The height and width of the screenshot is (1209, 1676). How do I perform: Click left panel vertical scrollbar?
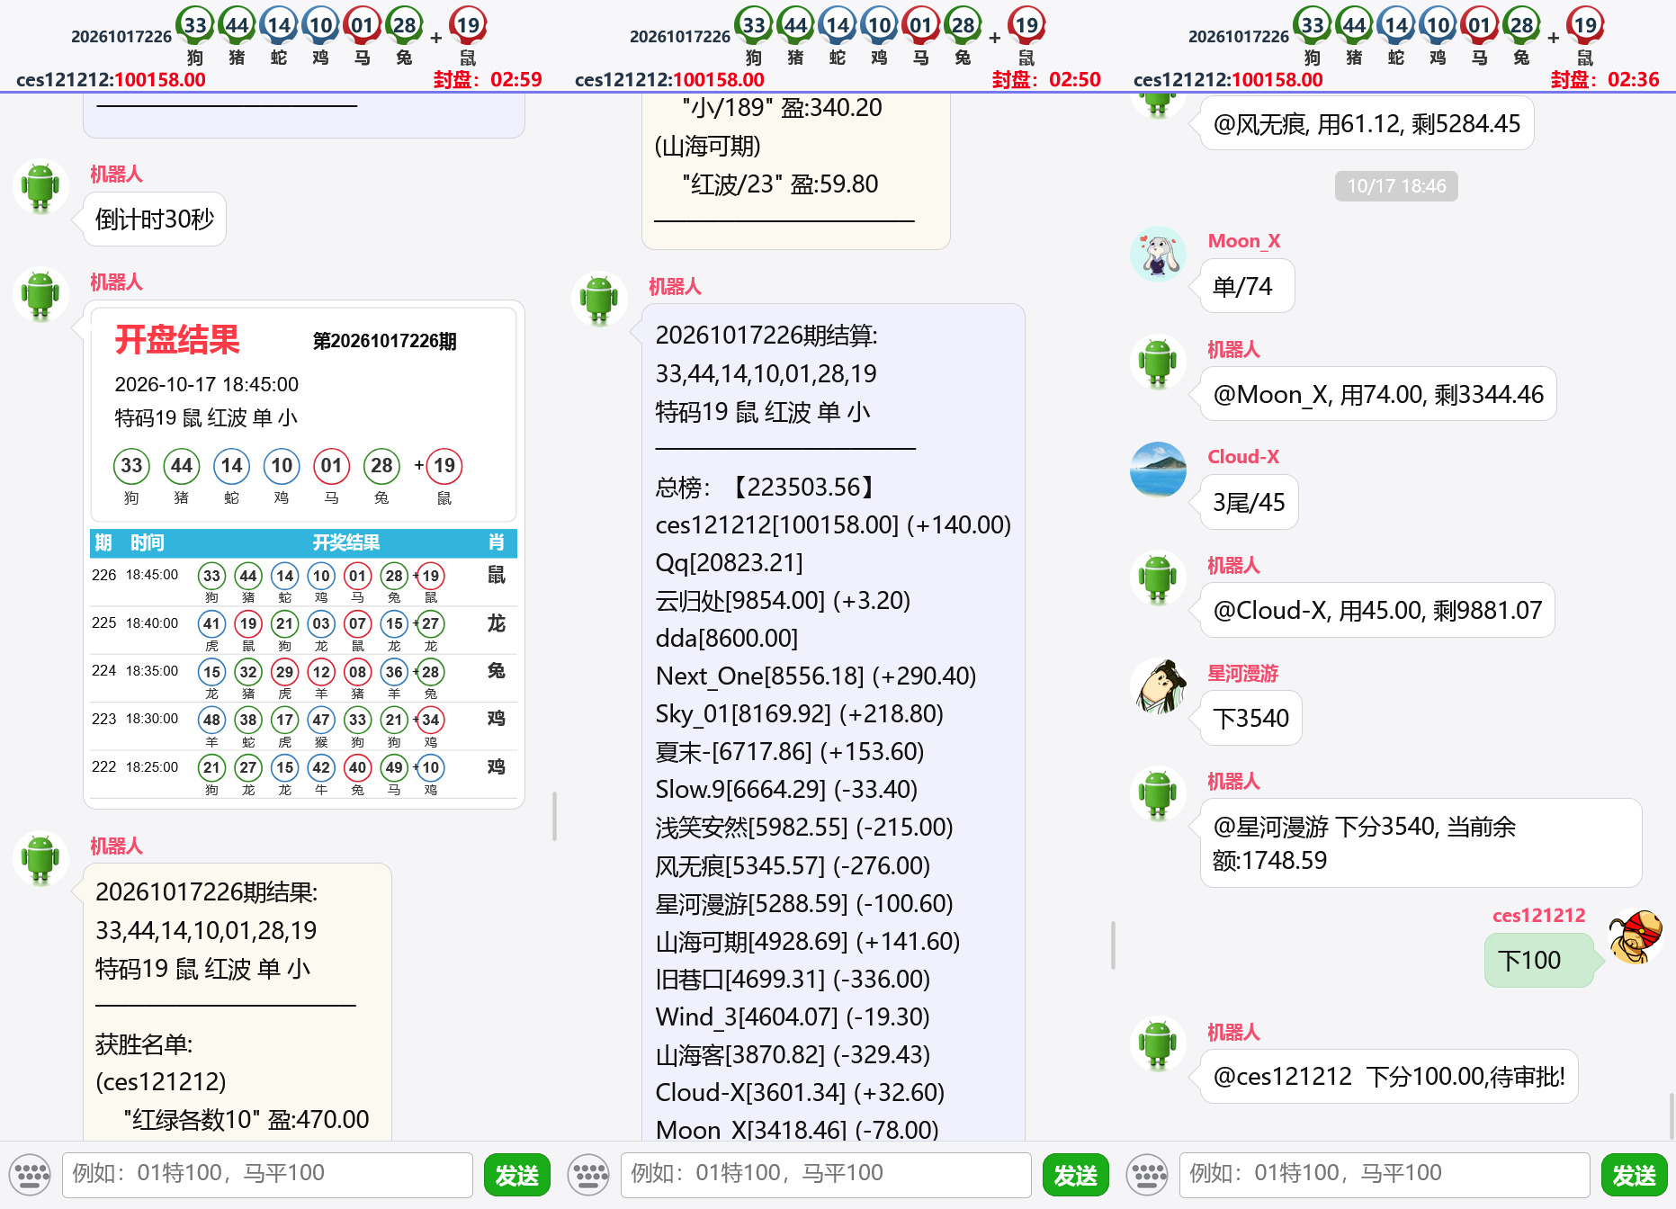pos(554,817)
